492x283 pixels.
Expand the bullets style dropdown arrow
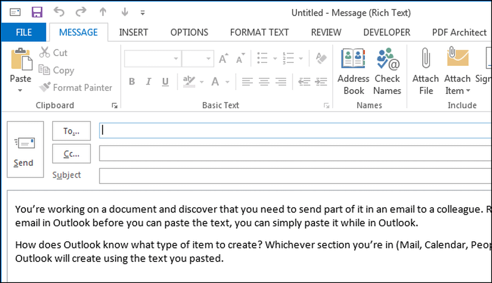(275, 59)
